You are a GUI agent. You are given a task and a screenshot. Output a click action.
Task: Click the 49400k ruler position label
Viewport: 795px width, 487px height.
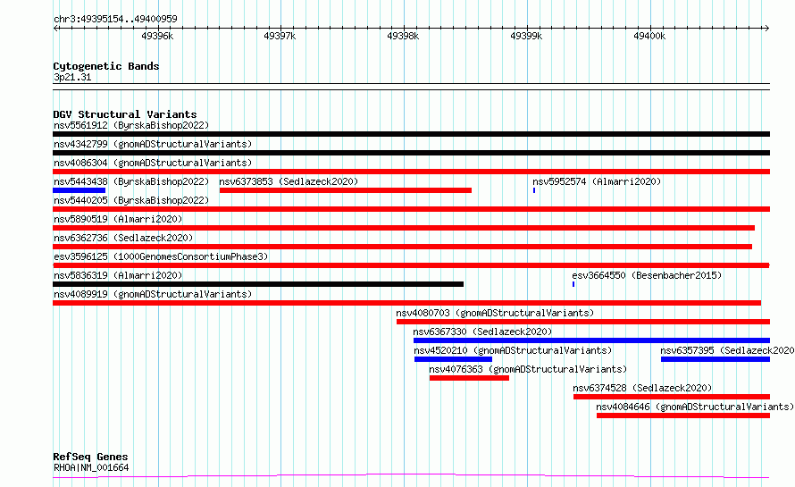click(649, 36)
